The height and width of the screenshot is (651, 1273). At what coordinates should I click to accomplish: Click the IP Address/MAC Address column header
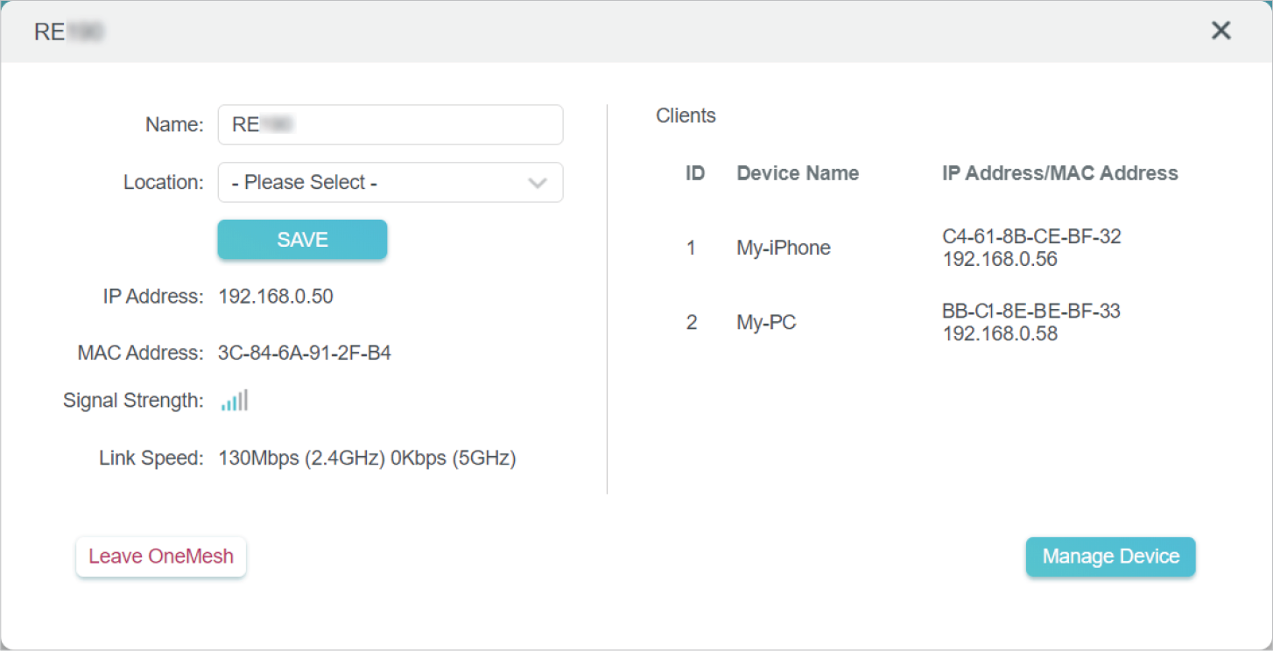coord(1059,173)
